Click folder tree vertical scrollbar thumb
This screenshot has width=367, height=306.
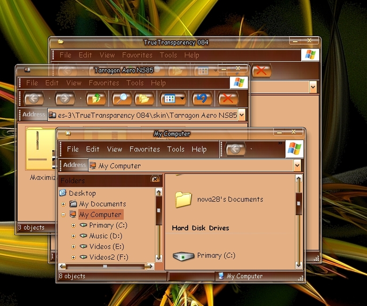pos(159,210)
